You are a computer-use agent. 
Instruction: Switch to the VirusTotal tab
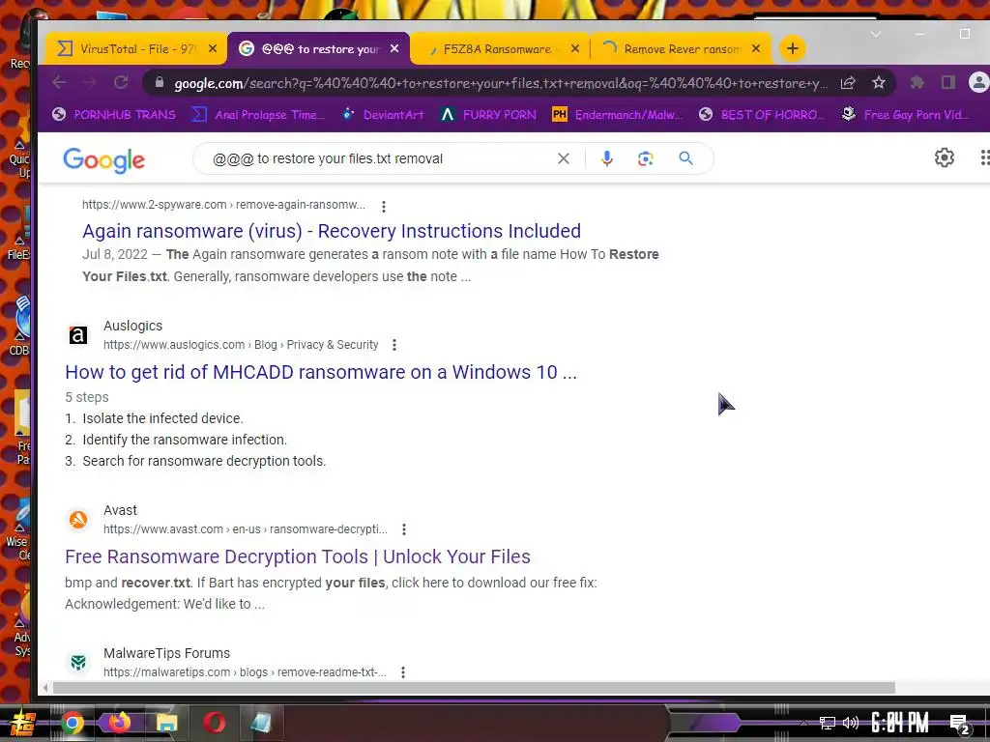(135, 48)
